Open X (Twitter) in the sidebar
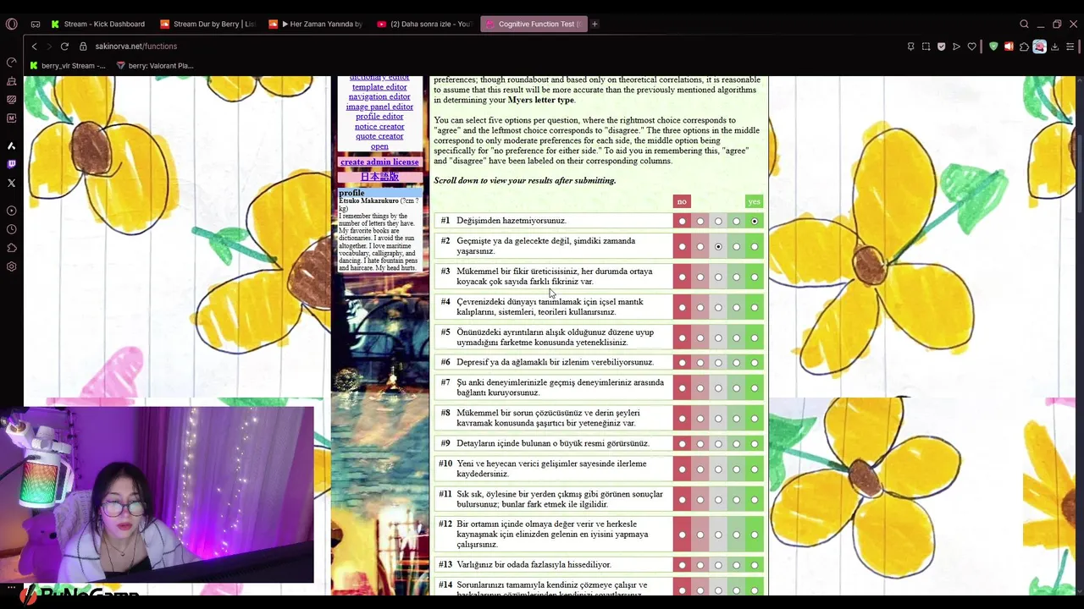 [x=11, y=183]
